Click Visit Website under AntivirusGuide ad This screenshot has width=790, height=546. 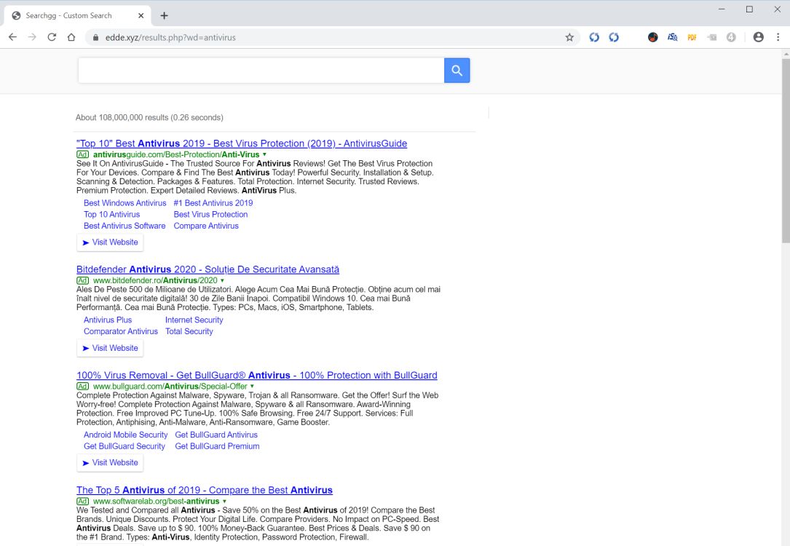click(x=110, y=242)
